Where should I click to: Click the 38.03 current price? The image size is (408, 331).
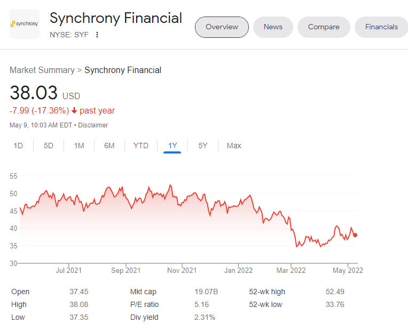coord(34,93)
